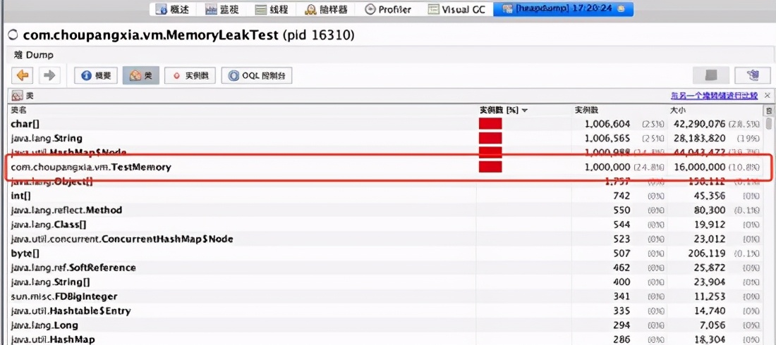The height and width of the screenshot is (345, 776).
Task: Select the char[] class row
Action: pyautogui.click(x=386, y=124)
